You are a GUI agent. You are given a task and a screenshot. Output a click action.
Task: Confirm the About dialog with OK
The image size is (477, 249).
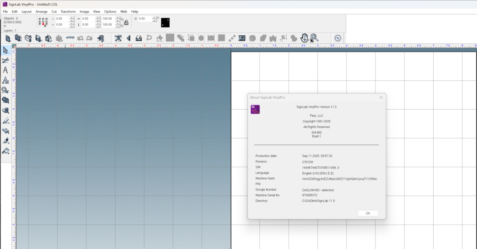click(368, 213)
